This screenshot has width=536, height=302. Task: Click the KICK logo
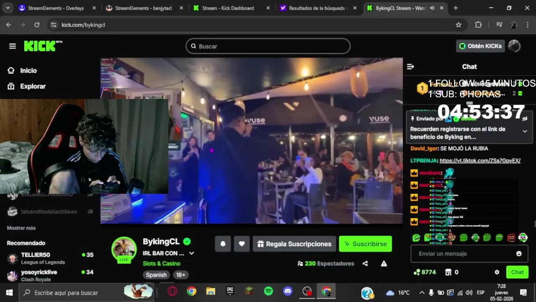(x=43, y=46)
